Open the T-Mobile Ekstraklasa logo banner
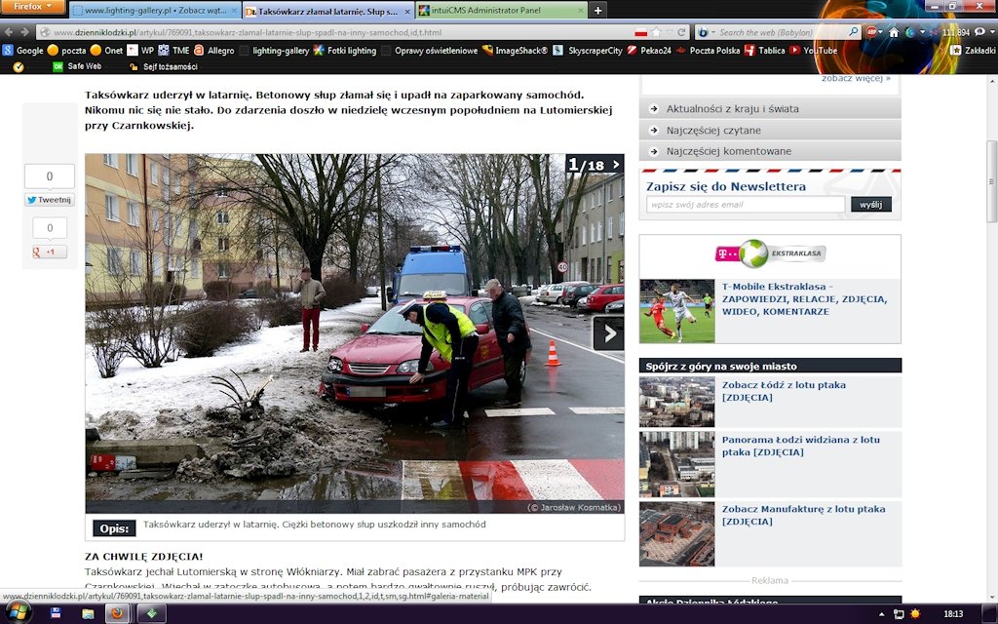The width and height of the screenshot is (998, 624). [x=770, y=254]
